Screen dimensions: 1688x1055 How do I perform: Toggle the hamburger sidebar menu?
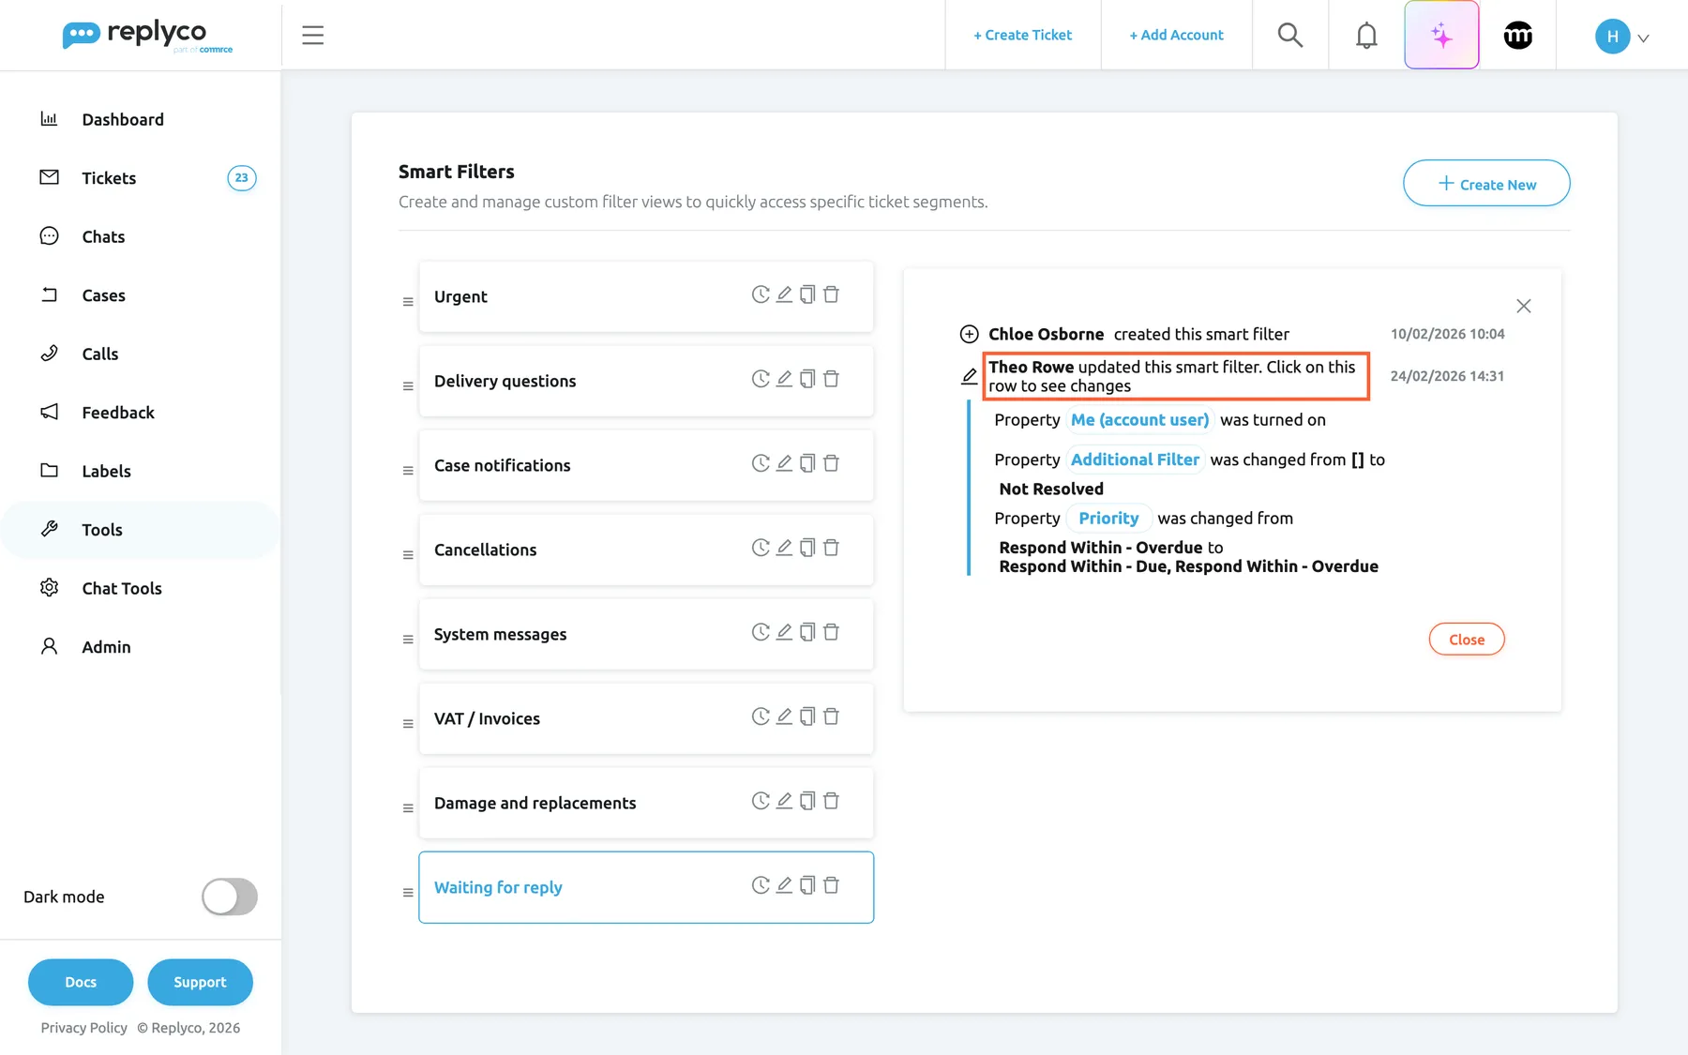(313, 36)
